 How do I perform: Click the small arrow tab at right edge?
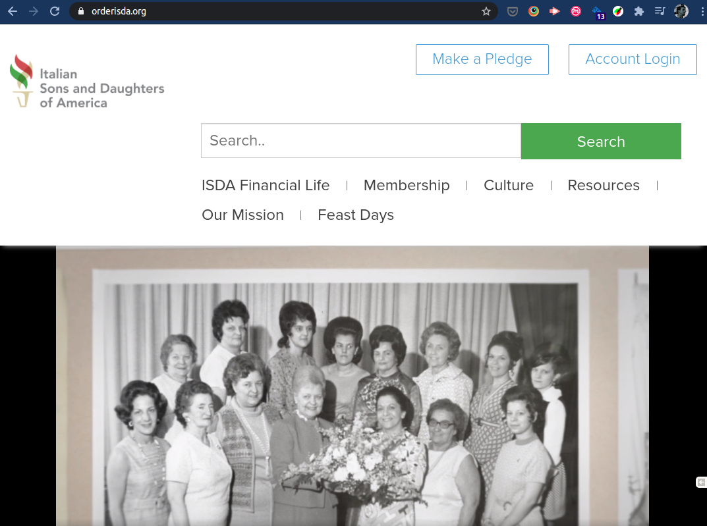point(701,483)
